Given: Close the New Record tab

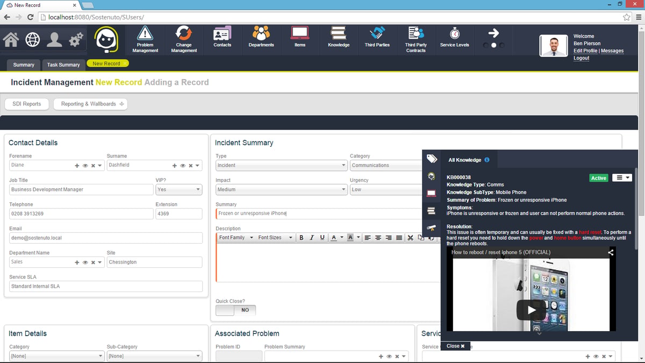Looking at the screenshot, I should click(125, 63).
